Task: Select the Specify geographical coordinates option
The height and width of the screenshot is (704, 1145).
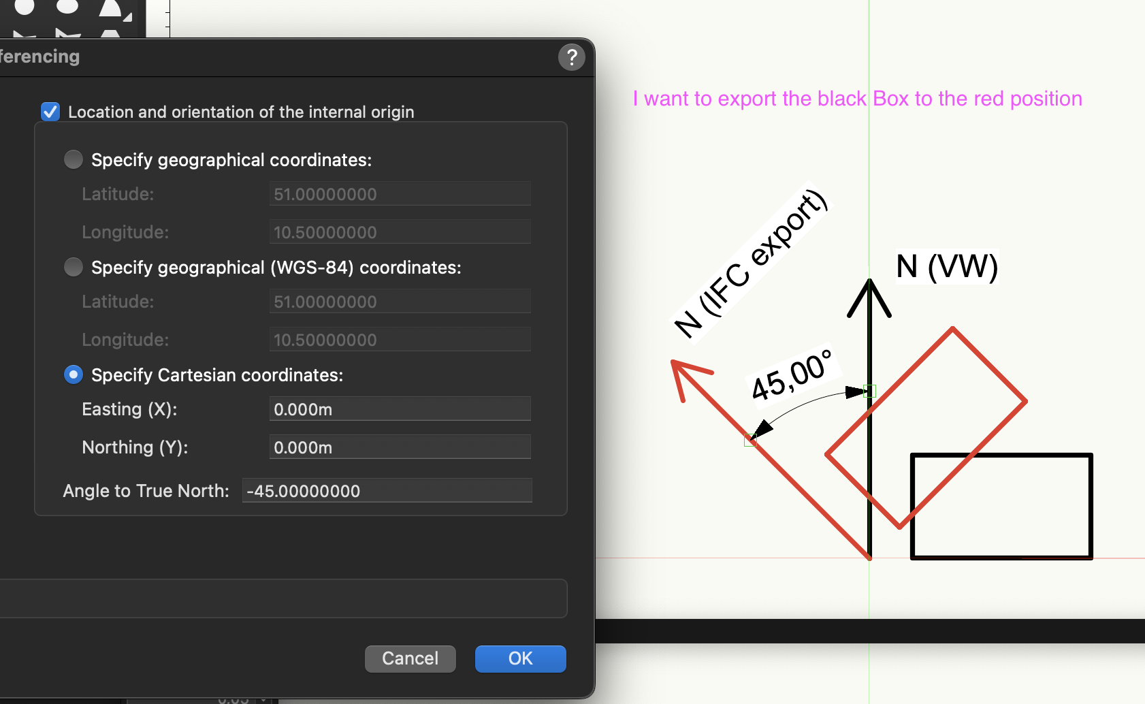Action: click(x=73, y=159)
